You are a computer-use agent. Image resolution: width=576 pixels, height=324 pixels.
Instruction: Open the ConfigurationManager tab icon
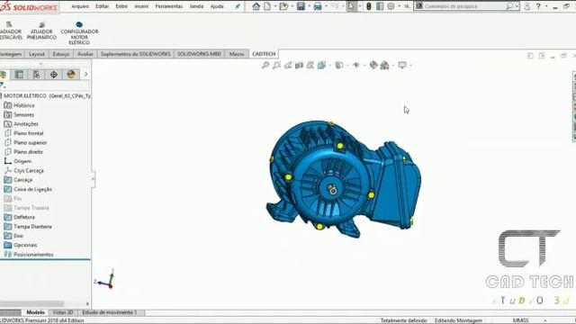tap(36, 75)
